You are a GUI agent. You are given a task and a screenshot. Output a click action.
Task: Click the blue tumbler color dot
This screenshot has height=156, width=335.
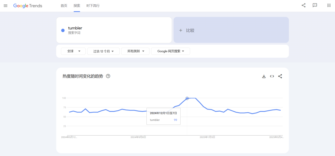pyautogui.click(x=63, y=30)
